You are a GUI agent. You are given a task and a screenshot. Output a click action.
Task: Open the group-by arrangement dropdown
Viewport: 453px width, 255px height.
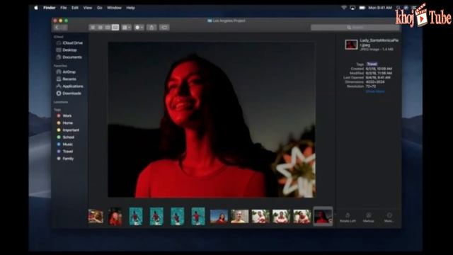point(126,28)
